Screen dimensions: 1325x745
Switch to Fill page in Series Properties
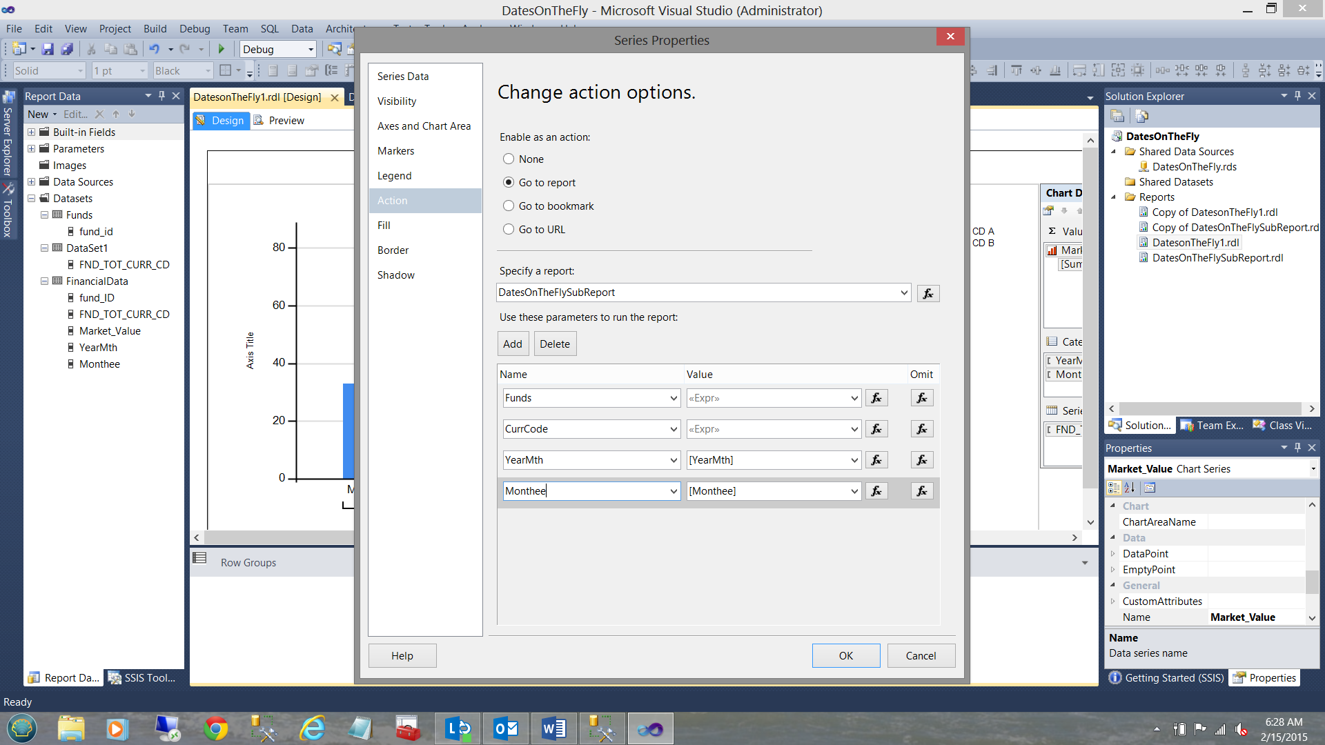coord(384,226)
